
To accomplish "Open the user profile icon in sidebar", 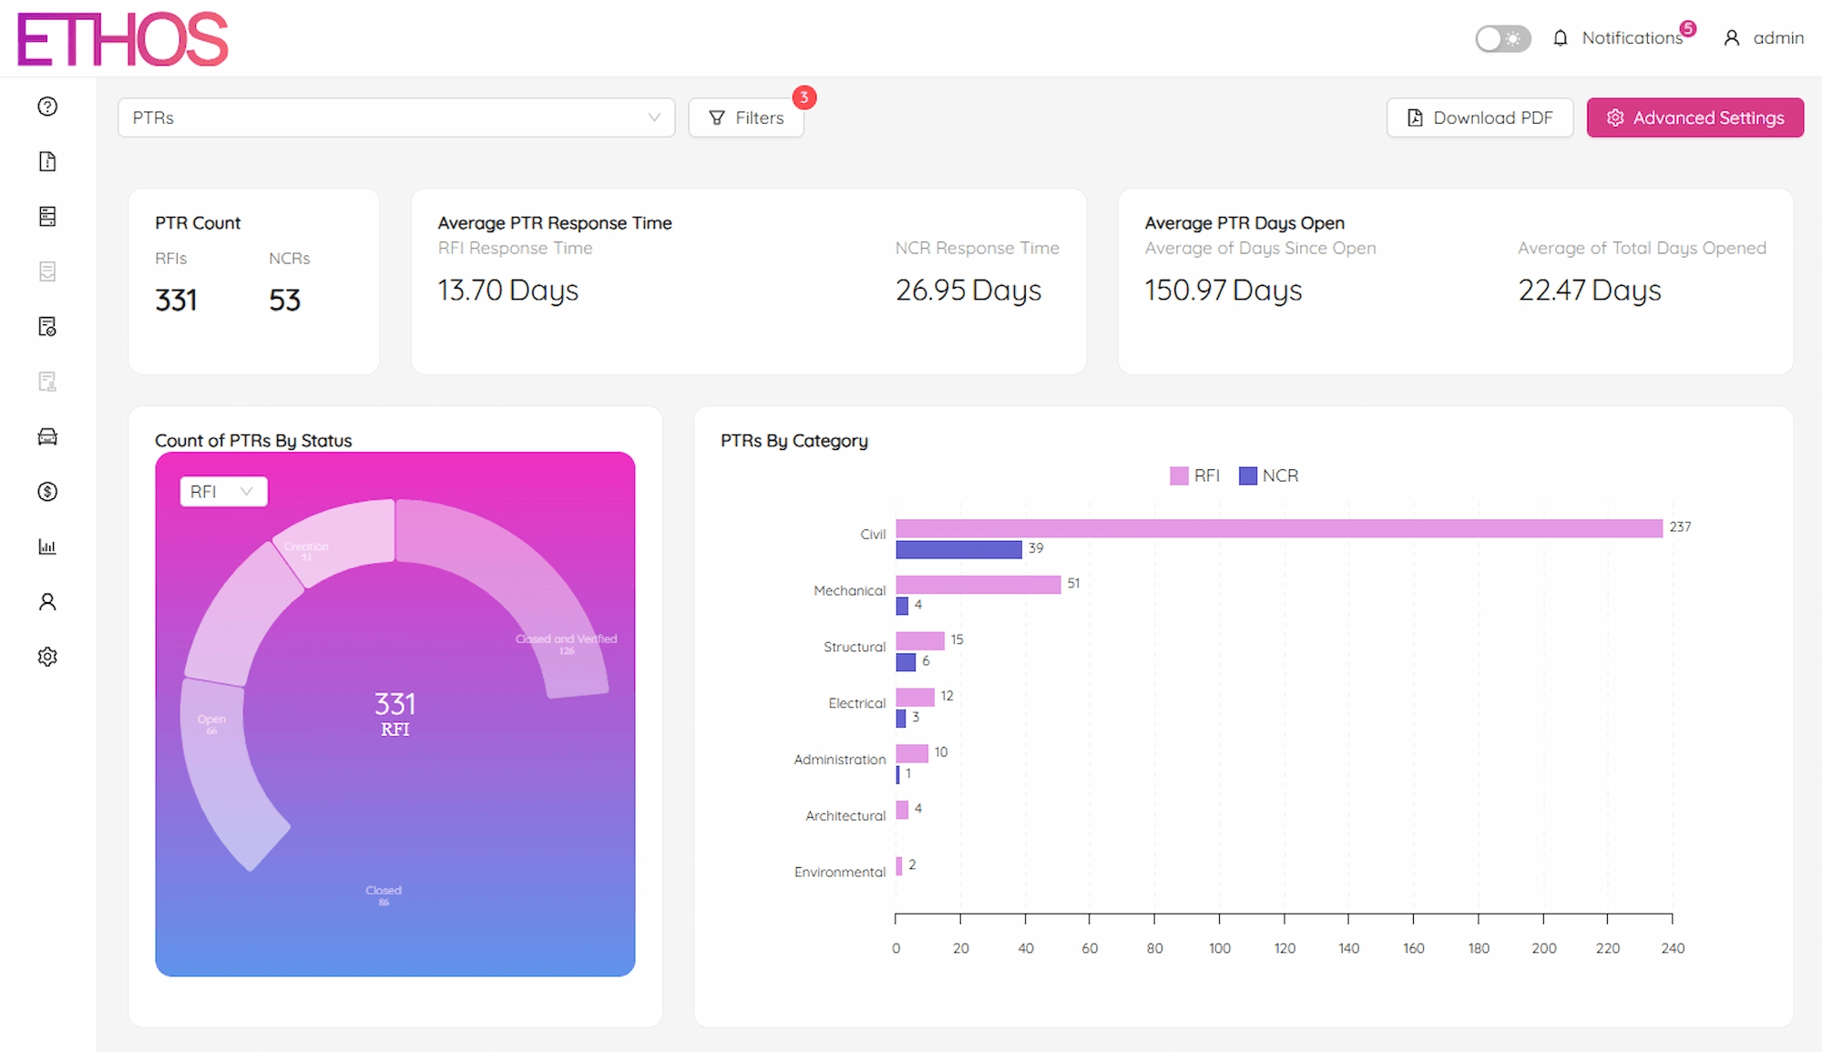I will click(46, 601).
